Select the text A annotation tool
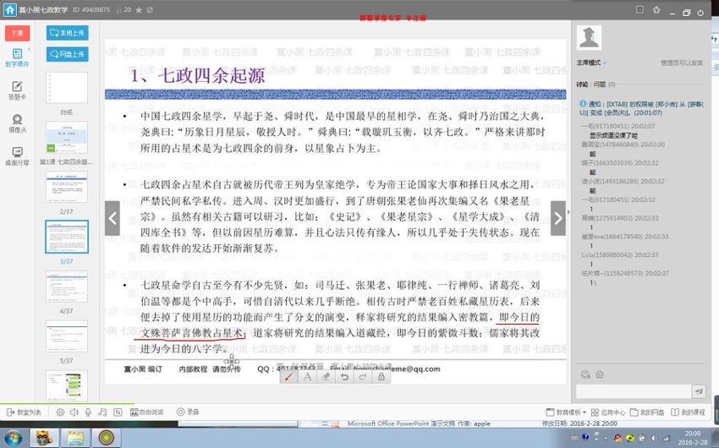 307,376
